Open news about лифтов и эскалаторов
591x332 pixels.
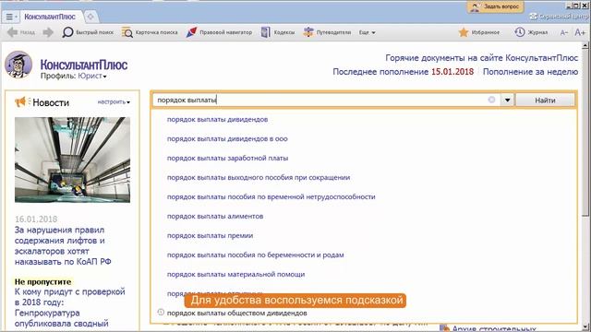tap(63, 245)
